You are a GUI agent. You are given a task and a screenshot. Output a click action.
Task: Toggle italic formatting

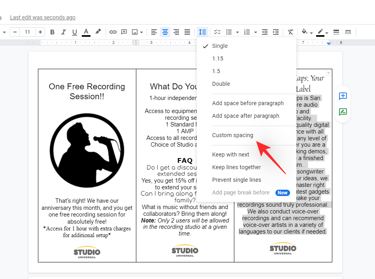point(63,32)
